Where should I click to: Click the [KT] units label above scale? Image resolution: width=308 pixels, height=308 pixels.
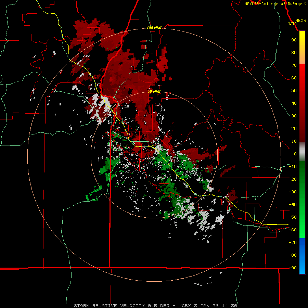[292, 24]
